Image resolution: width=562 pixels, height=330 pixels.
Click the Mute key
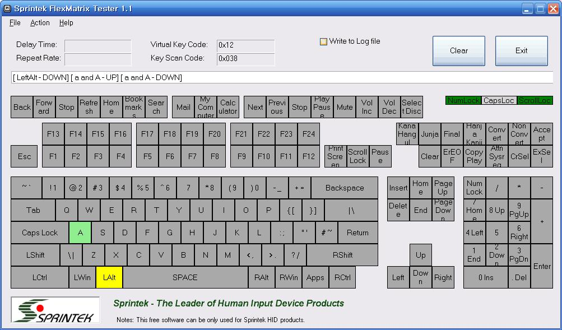[x=344, y=107]
